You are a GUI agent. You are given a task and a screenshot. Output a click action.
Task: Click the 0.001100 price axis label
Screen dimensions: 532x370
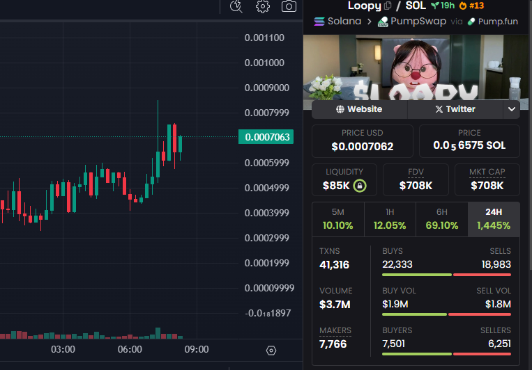click(x=264, y=38)
